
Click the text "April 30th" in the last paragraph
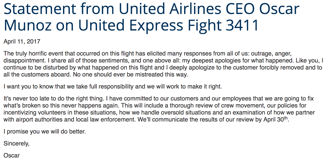[x=275, y=119]
